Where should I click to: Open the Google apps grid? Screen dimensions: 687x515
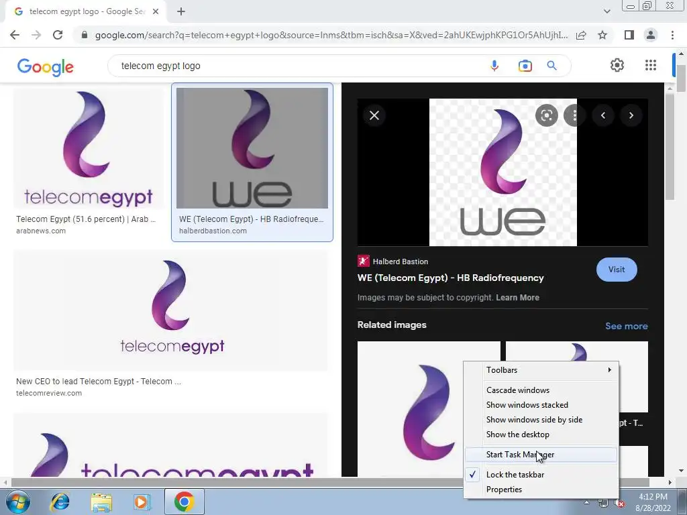point(651,65)
